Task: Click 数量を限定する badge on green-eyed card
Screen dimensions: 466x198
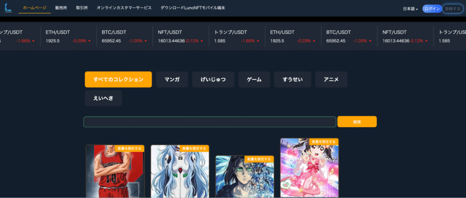Action: click(x=259, y=159)
